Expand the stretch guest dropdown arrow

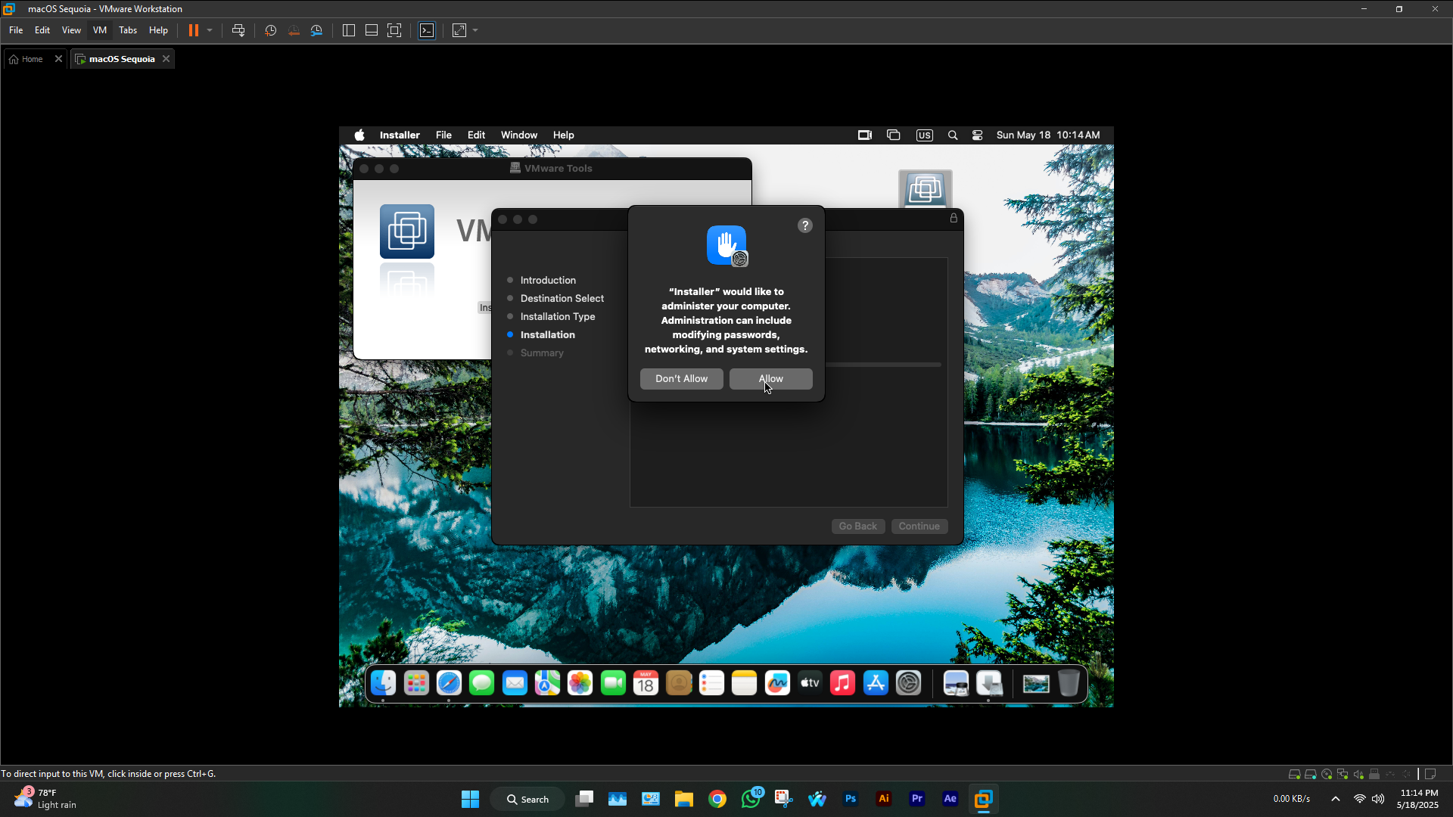[475, 30]
